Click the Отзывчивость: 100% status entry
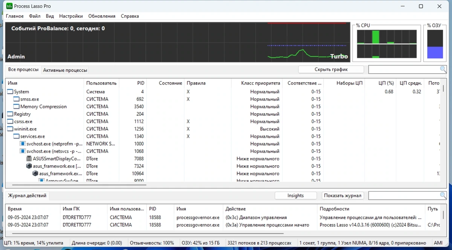The image size is (452, 250). [152, 243]
